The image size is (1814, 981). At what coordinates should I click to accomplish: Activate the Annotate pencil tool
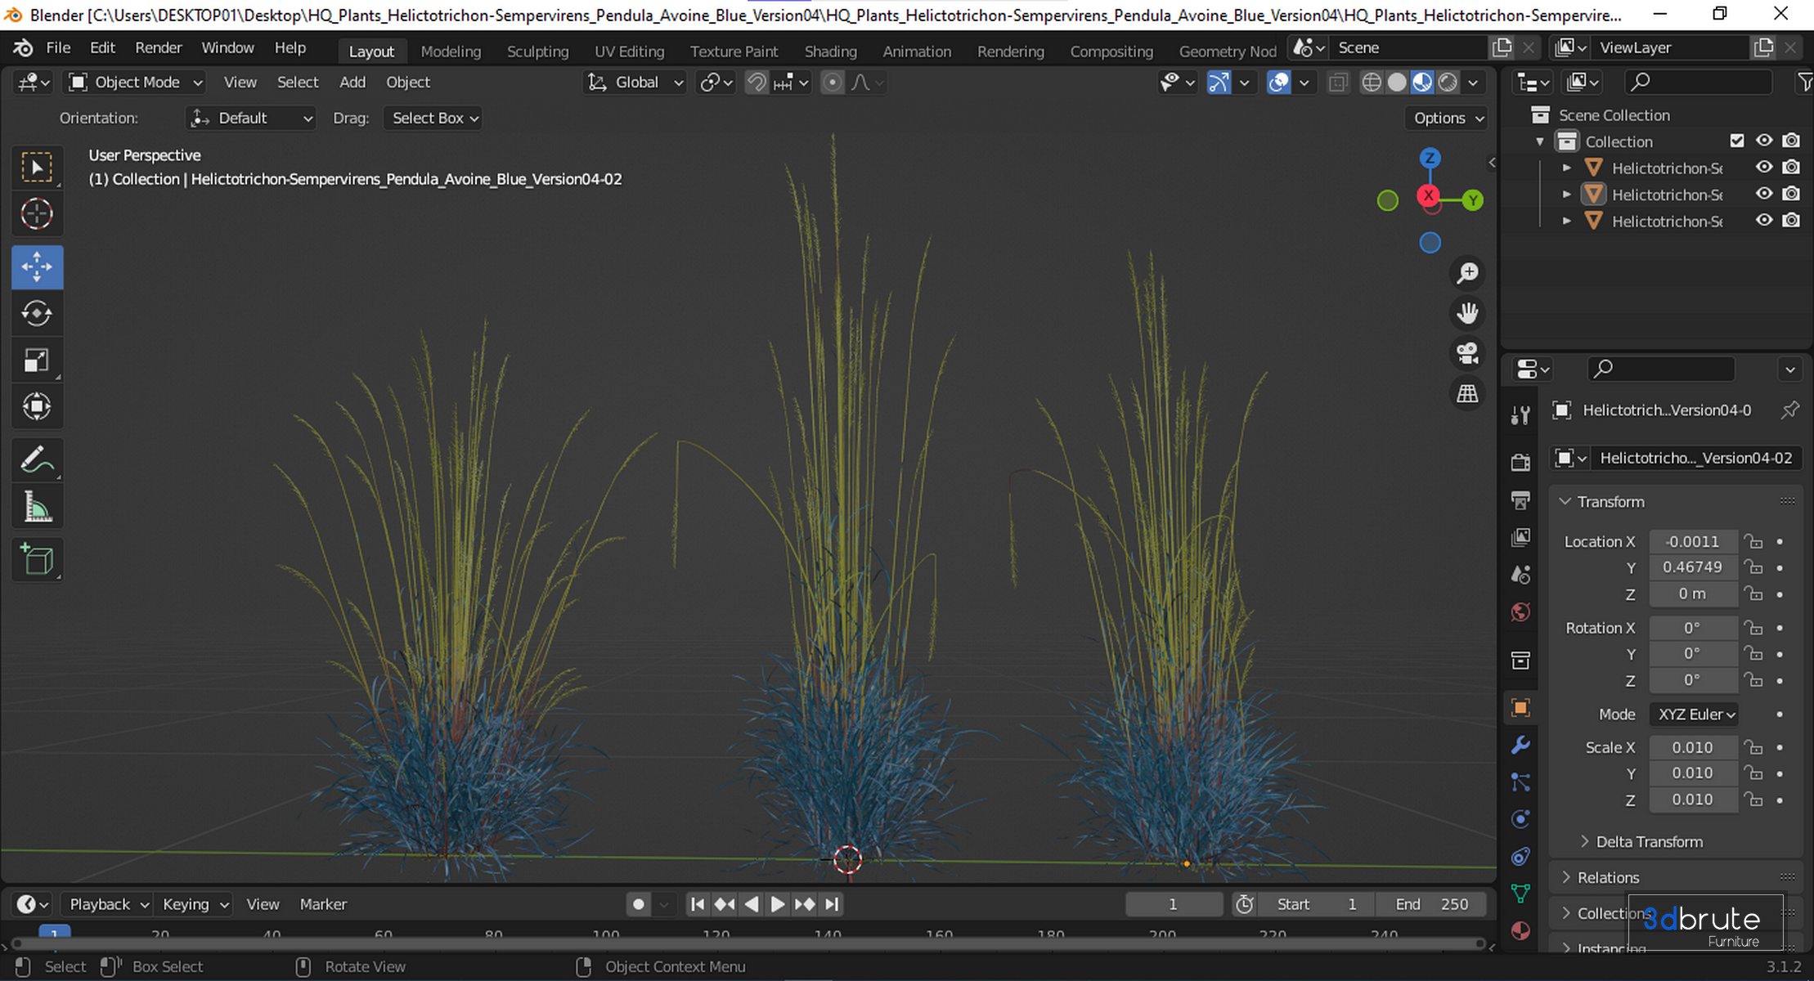tap(37, 460)
